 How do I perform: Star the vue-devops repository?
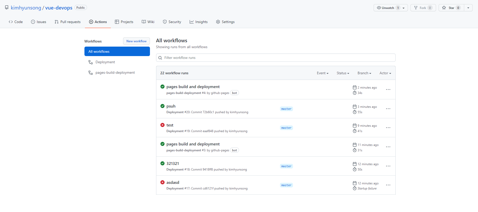click(x=451, y=8)
